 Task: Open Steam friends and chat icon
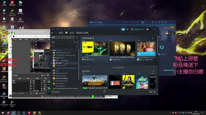click(x=154, y=92)
